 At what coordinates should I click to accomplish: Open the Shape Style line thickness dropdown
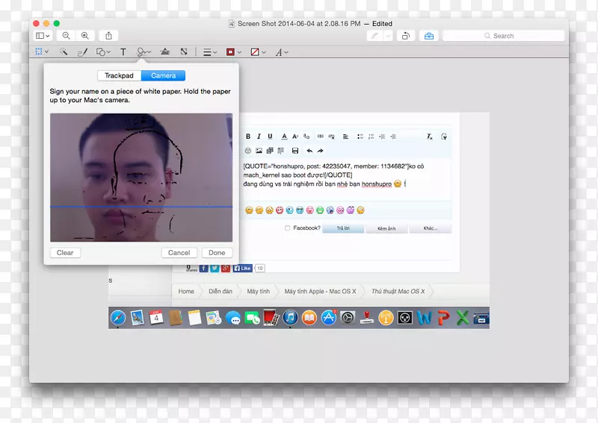[210, 52]
